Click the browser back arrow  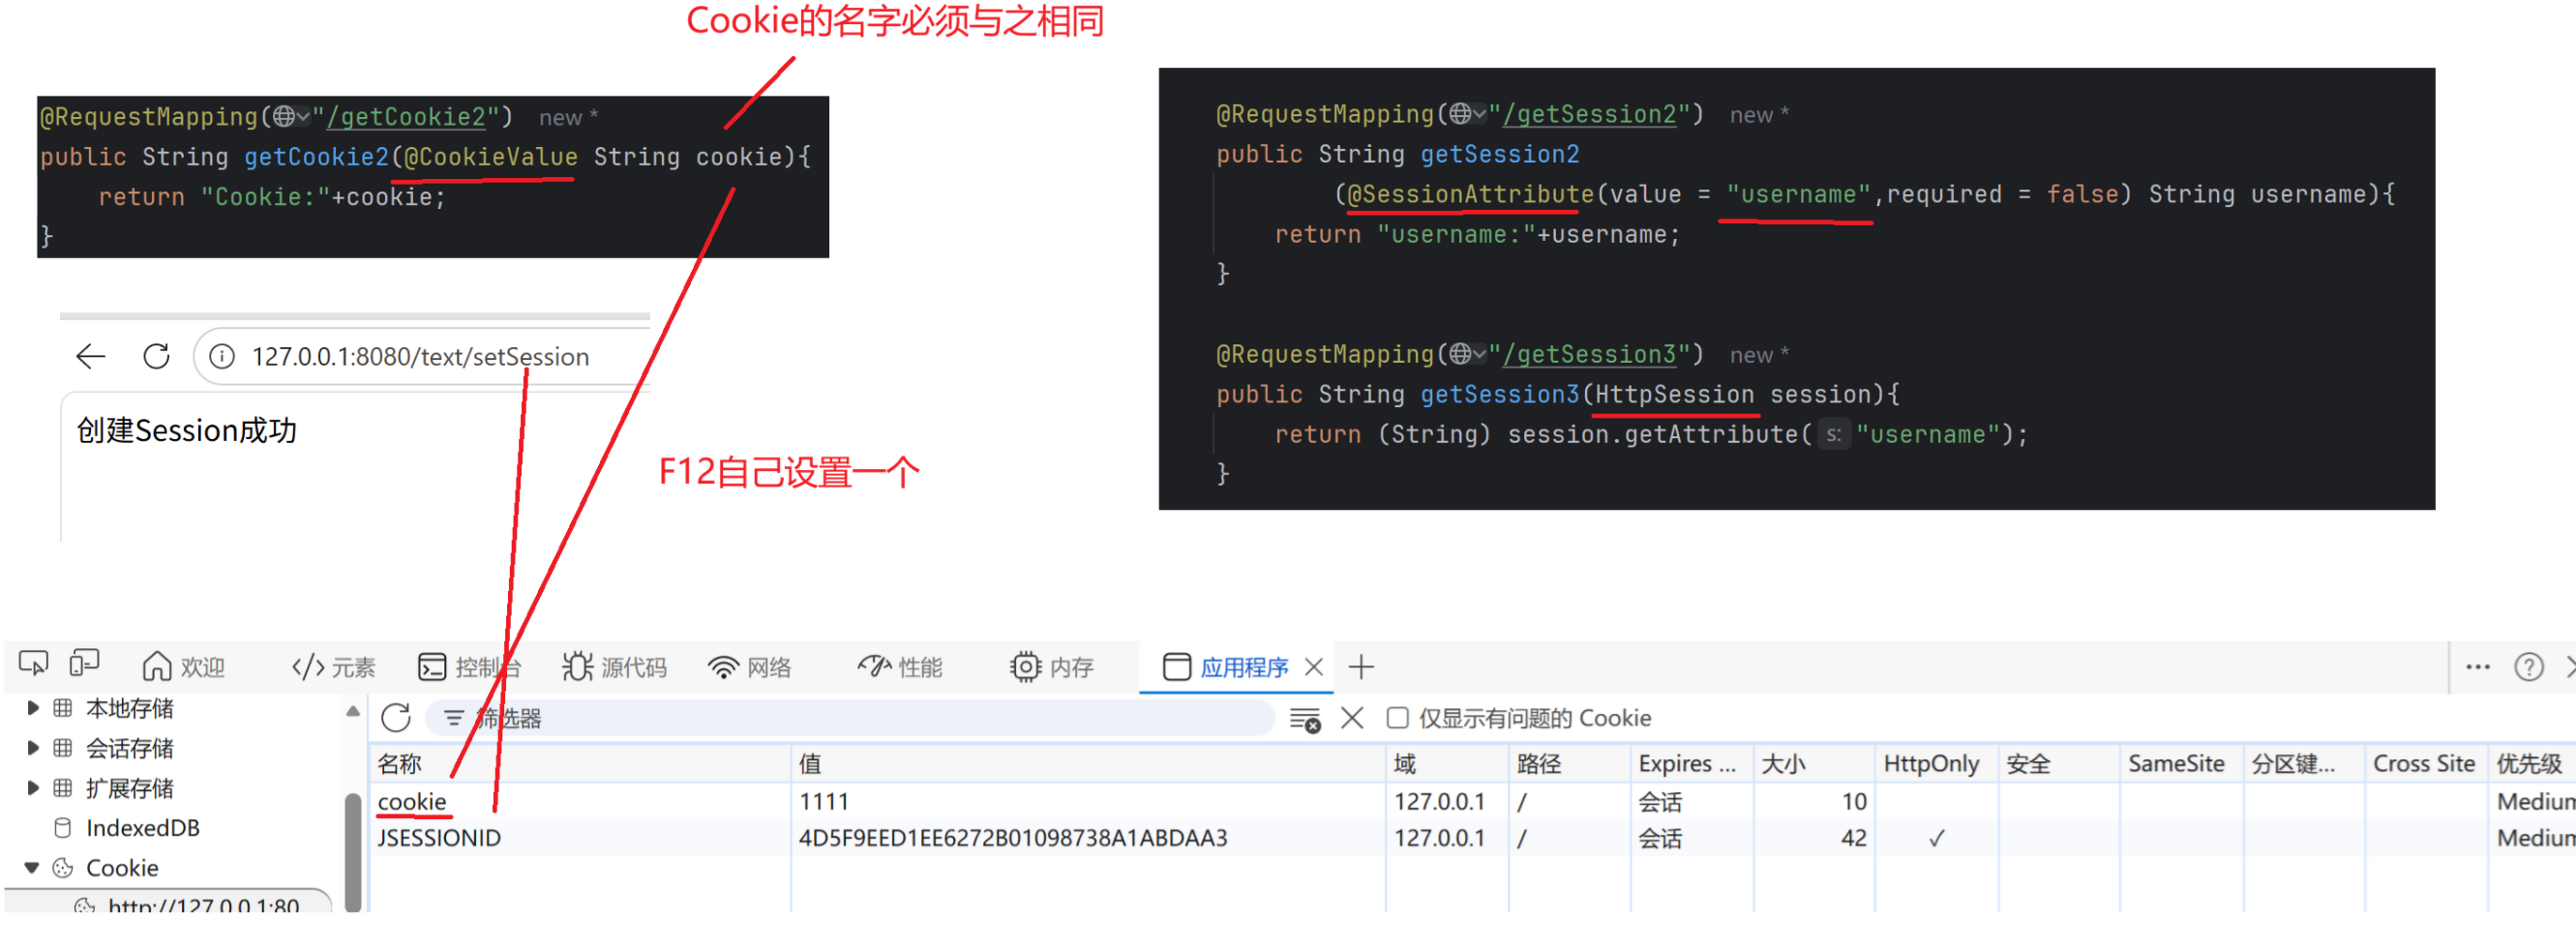(x=91, y=356)
